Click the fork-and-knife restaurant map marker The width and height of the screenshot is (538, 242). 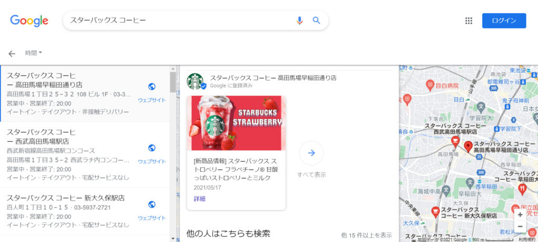pos(522,188)
